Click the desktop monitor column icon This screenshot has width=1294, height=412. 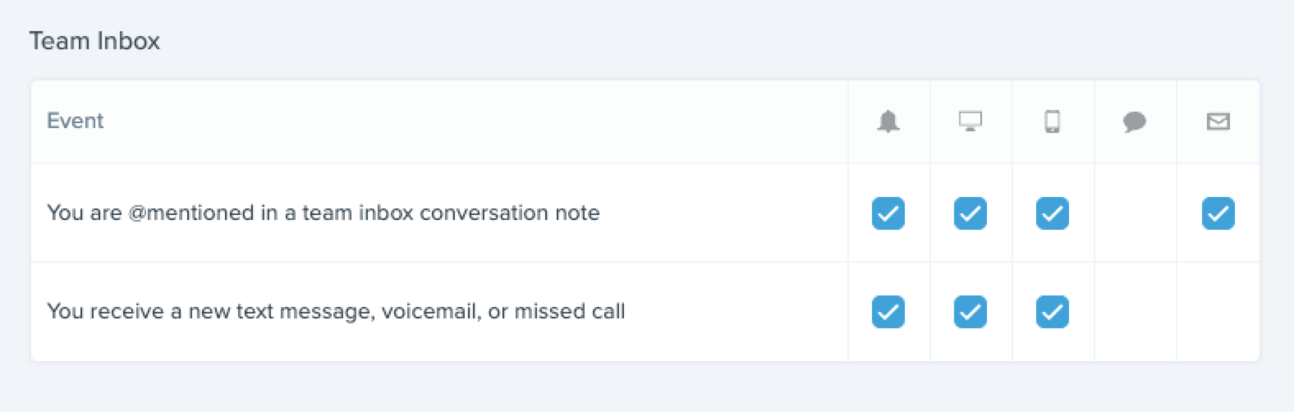pos(970,121)
